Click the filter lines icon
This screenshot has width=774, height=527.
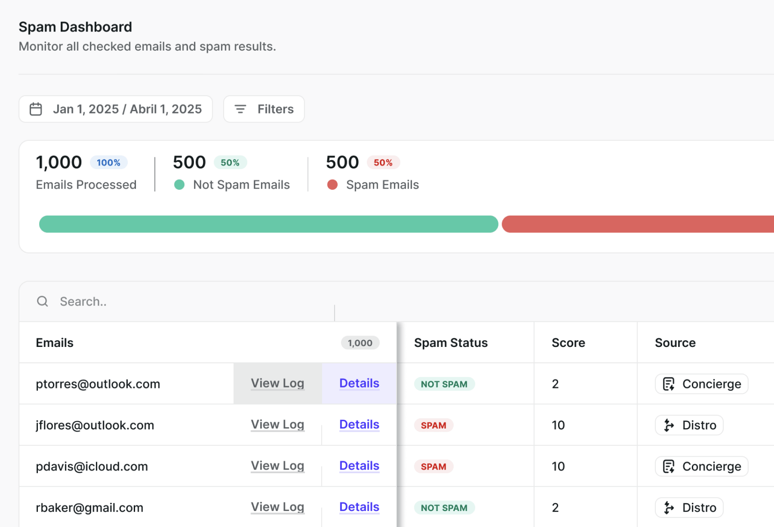click(240, 109)
